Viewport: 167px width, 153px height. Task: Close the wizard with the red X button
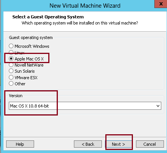tap(161, 4)
